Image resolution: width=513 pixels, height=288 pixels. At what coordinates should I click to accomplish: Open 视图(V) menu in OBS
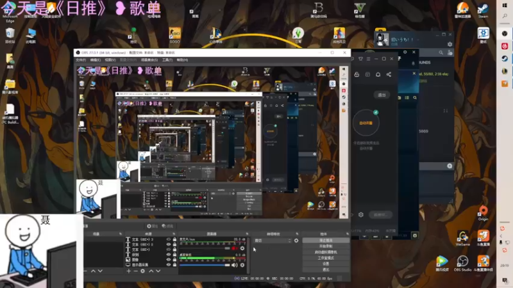coord(110,60)
